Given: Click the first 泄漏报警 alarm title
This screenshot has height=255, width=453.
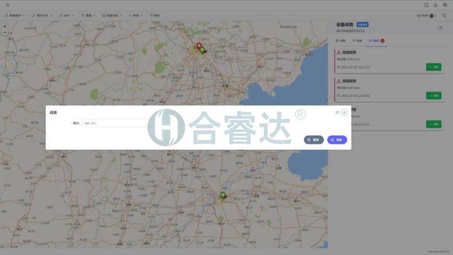Looking at the screenshot, I should tap(349, 53).
